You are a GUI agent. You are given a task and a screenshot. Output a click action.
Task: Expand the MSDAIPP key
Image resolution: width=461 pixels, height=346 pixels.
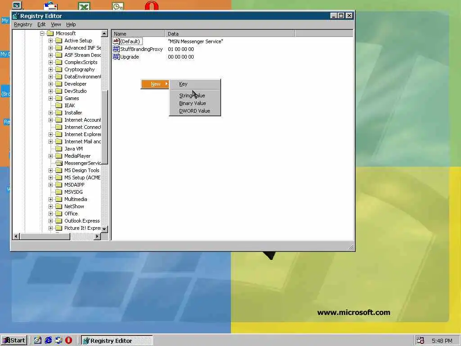[50, 185]
